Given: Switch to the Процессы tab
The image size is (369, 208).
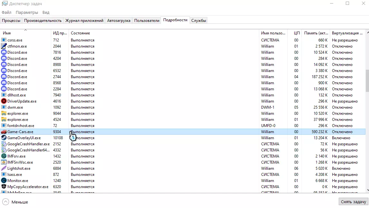Looking at the screenshot, I should pos(11,21).
